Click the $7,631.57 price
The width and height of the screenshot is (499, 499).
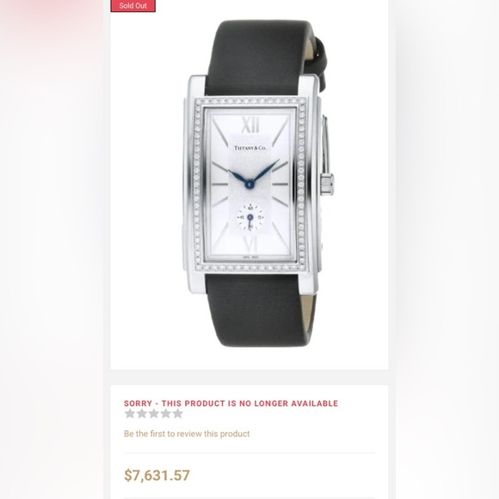pos(157,475)
